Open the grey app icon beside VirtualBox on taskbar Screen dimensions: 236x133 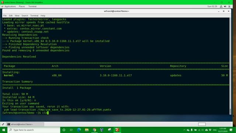pyautogui.click(x=110, y=130)
